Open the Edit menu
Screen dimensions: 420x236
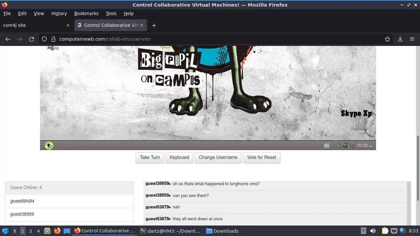22,13
